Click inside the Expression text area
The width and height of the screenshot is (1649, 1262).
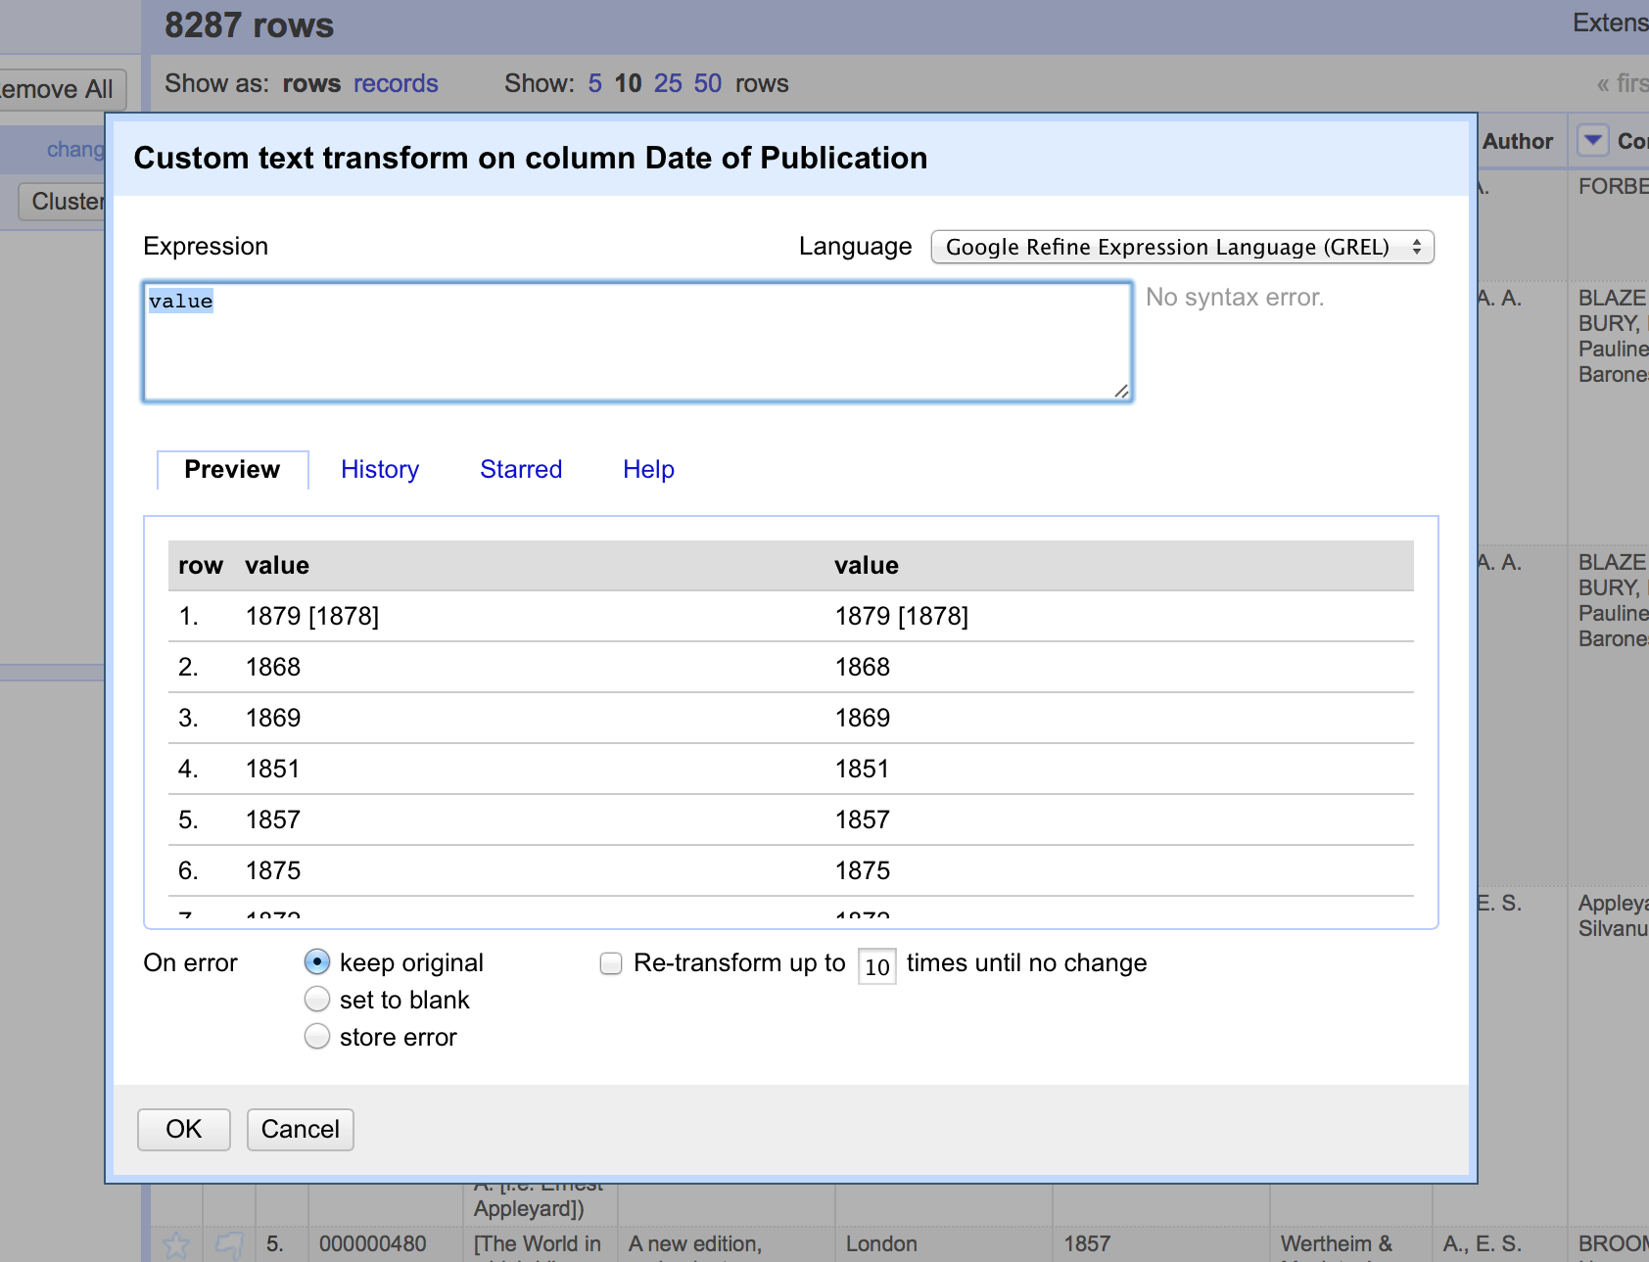[636, 343]
